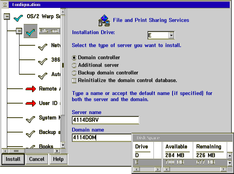The height and width of the screenshot is (174, 234).
Task: Select the 386 tree item label
Action: (56, 60)
